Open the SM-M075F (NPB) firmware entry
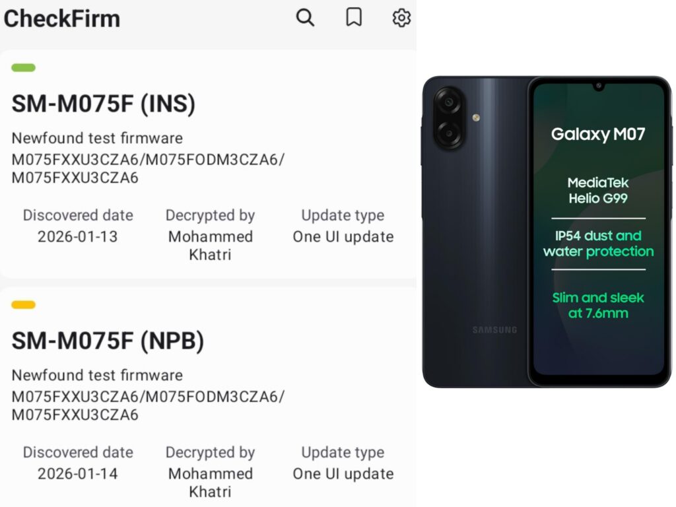The height and width of the screenshot is (507, 676). (108, 341)
